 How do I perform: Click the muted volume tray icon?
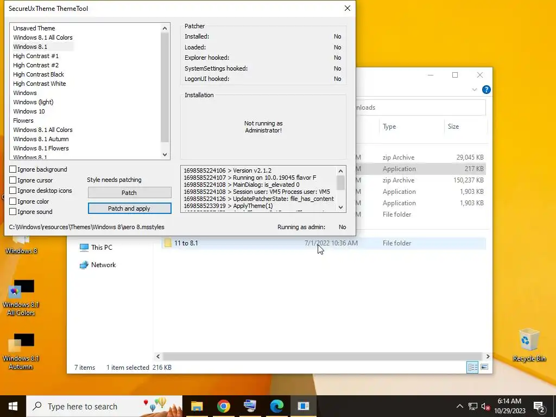[486, 406]
